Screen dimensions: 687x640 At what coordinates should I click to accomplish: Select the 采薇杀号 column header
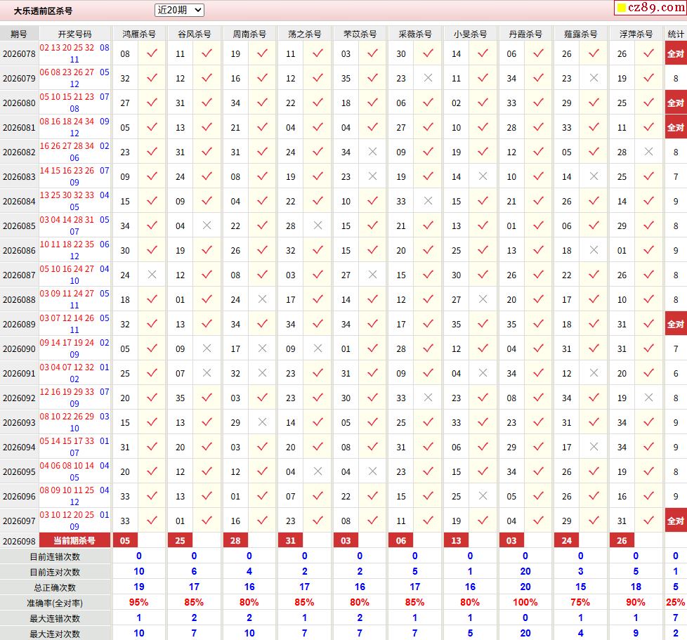click(x=415, y=34)
